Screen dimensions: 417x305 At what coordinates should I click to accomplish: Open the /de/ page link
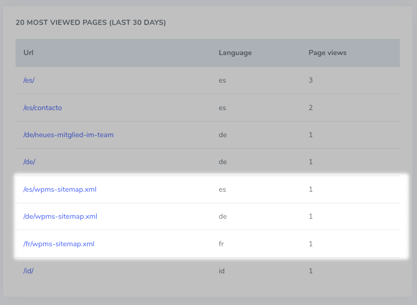[30, 162]
